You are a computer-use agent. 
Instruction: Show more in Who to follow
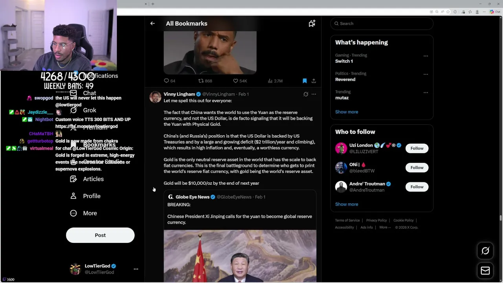pos(347,204)
